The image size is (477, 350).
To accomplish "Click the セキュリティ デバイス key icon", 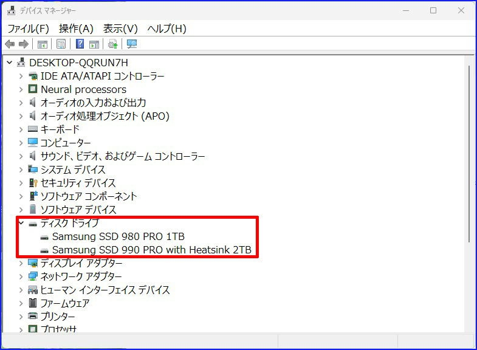I will [x=33, y=182].
